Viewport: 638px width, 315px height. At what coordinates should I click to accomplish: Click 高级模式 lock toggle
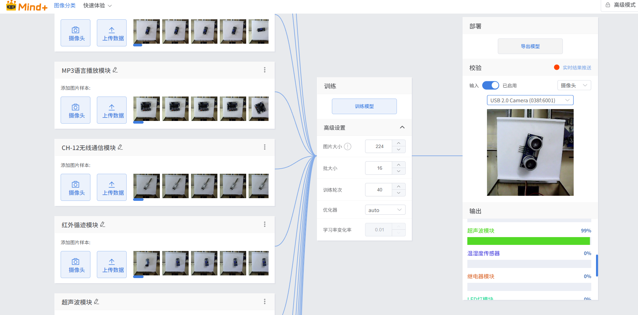pyautogui.click(x=620, y=5)
